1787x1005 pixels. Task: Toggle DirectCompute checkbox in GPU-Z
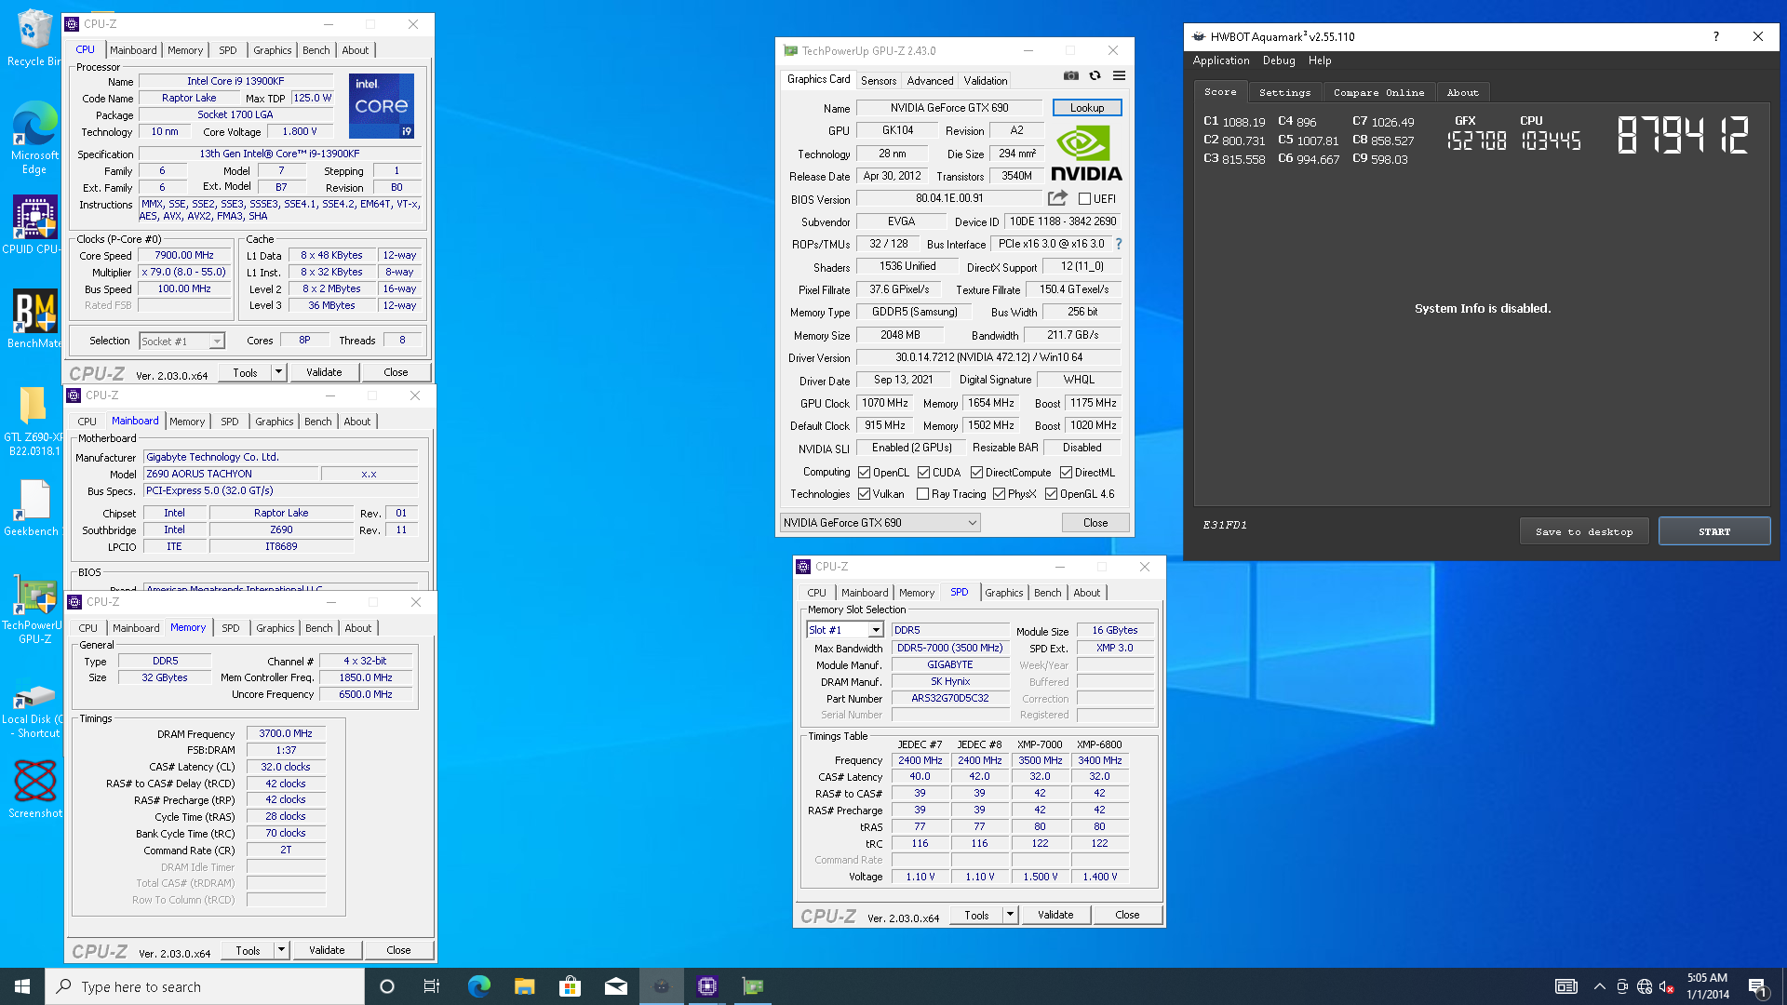click(976, 473)
